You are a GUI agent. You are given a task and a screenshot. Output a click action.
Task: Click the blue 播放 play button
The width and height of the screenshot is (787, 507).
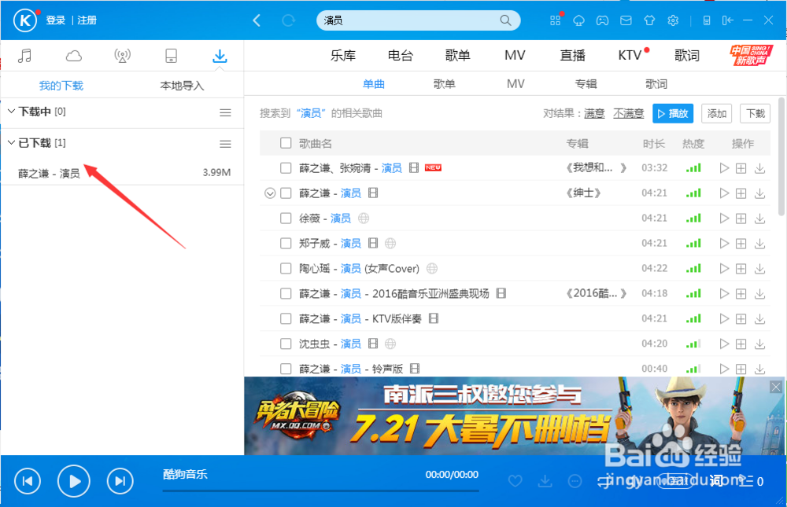673,113
